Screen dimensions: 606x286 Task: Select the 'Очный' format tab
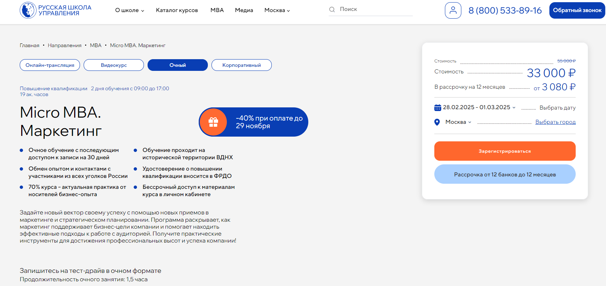click(178, 65)
